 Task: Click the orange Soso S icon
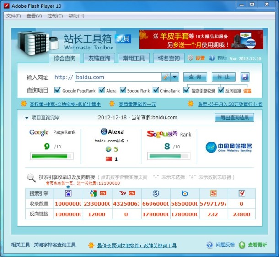tap(213, 193)
